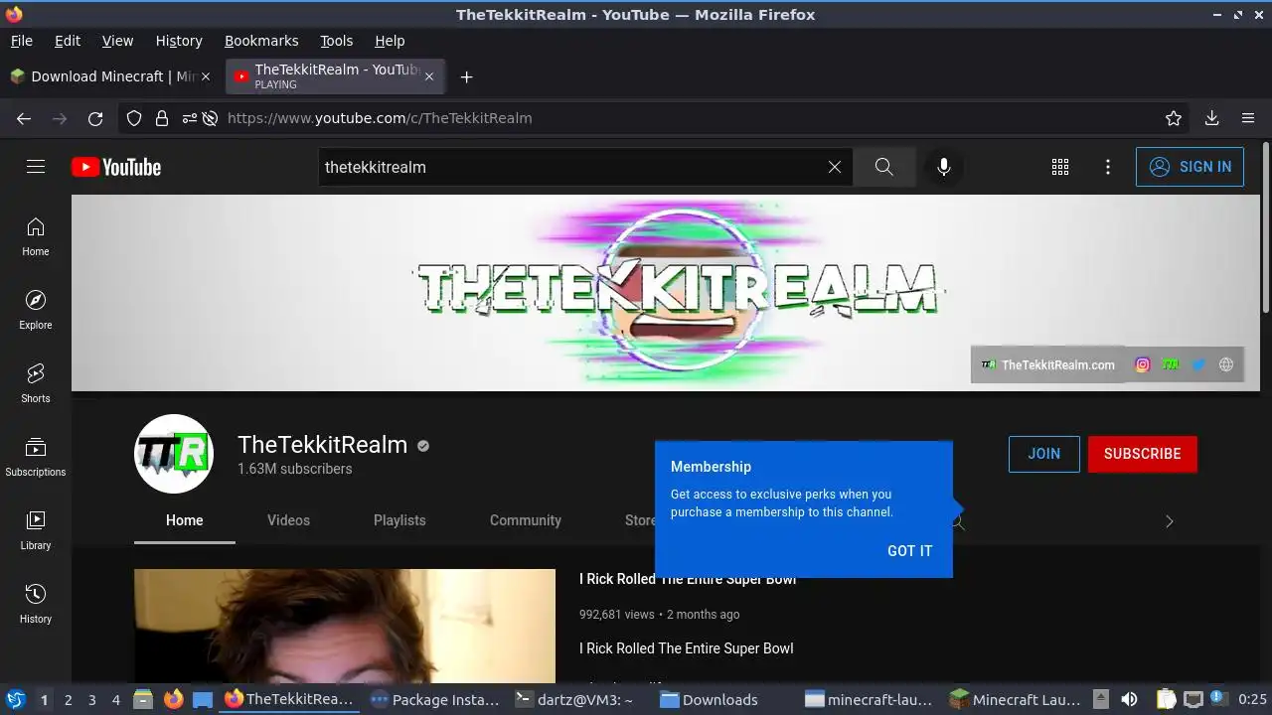Select the channel Home tab
The width and height of the screenshot is (1272, 715).
(185, 520)
